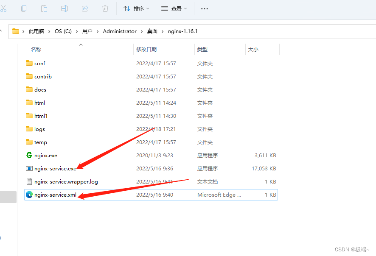Click the Edge icon of nginx-service.xml
Screen dimensions: 376x256
coord(29,195)
